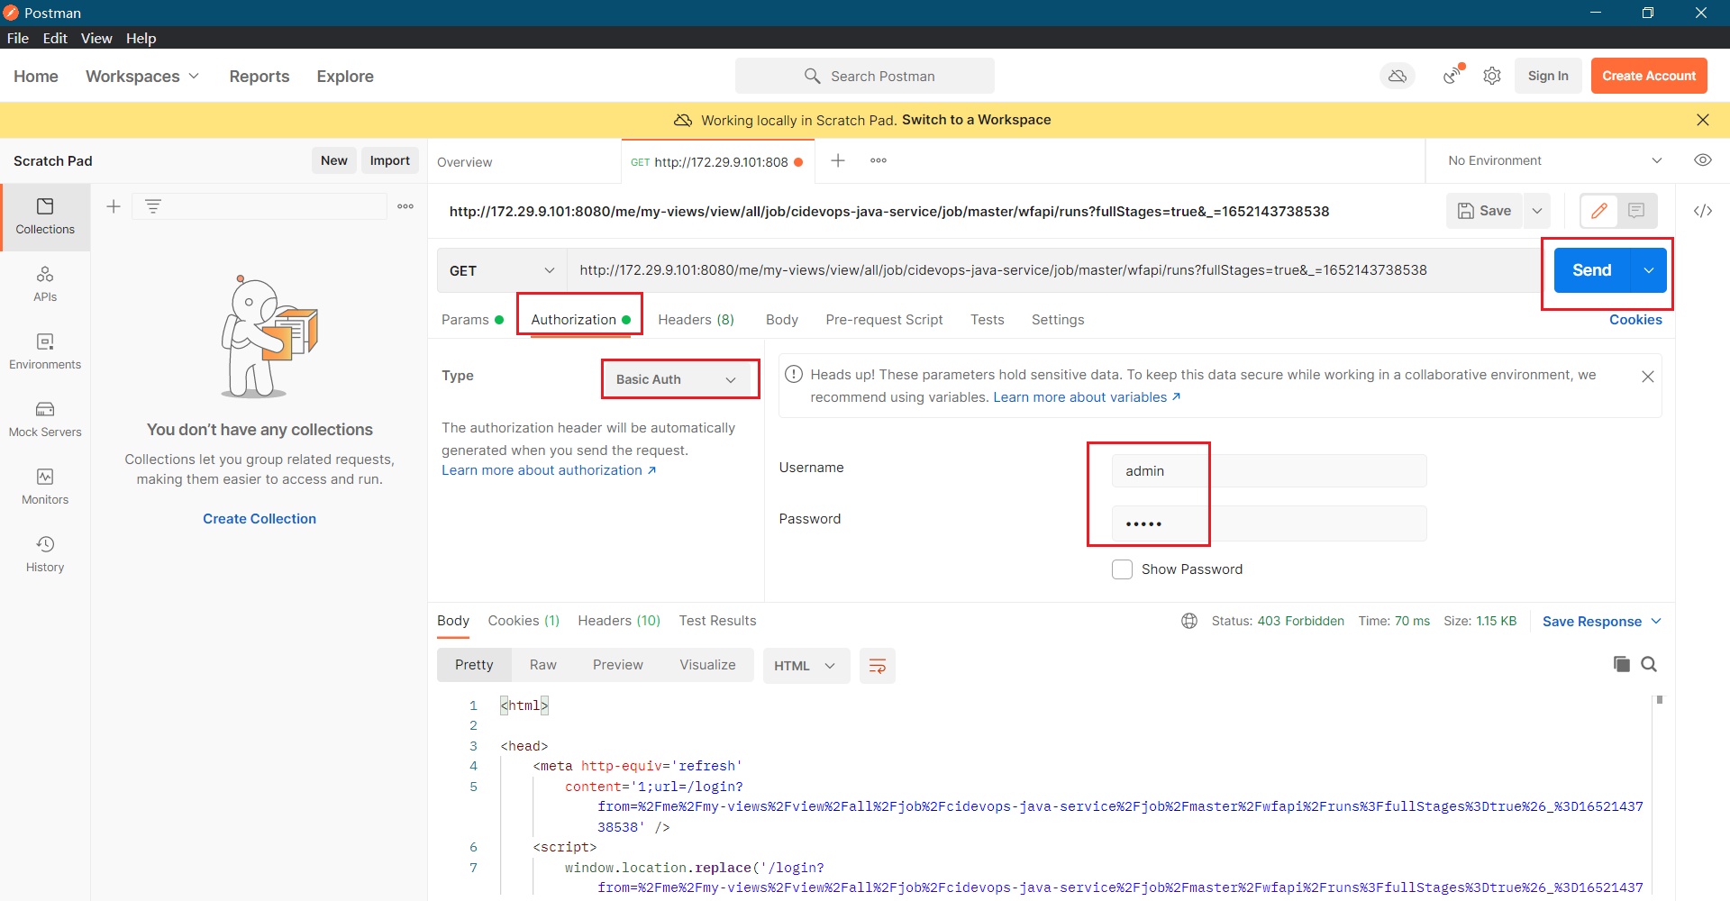Dismiss the Heads up sensitive data notice
The height and width of the screenshot is (901, 1730).
[1648, 377]
